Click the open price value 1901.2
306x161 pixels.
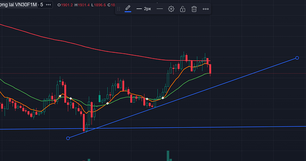coord(67,5)
